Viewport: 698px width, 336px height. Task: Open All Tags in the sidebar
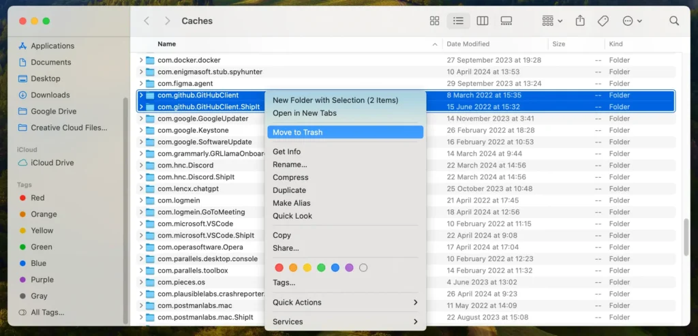47,312
